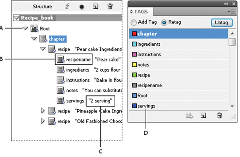This screenshot has width=240, height=157.
Task: Select the ingredients tag in Tags list
Action: tap(178, 44)
